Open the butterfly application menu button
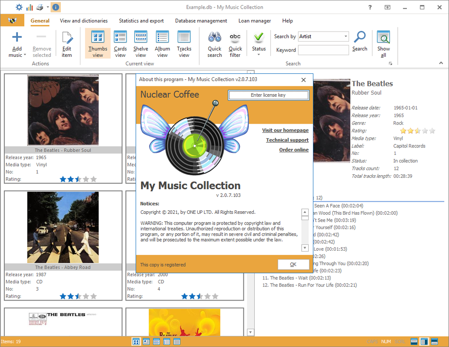449x347 pixels. coord(12,20)
